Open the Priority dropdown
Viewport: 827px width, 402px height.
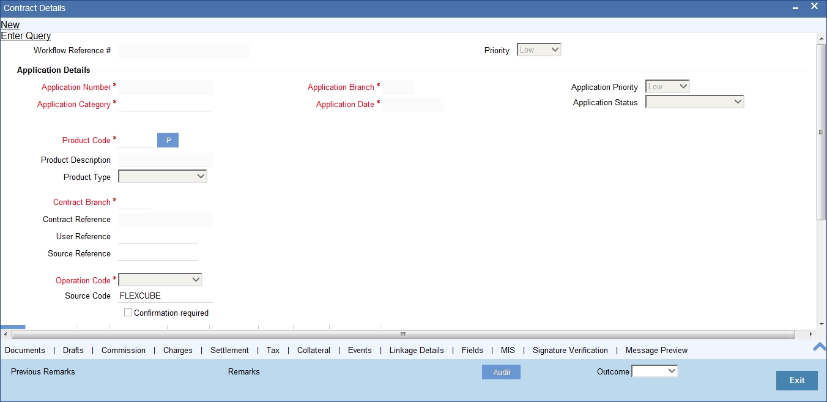point(539,50)
